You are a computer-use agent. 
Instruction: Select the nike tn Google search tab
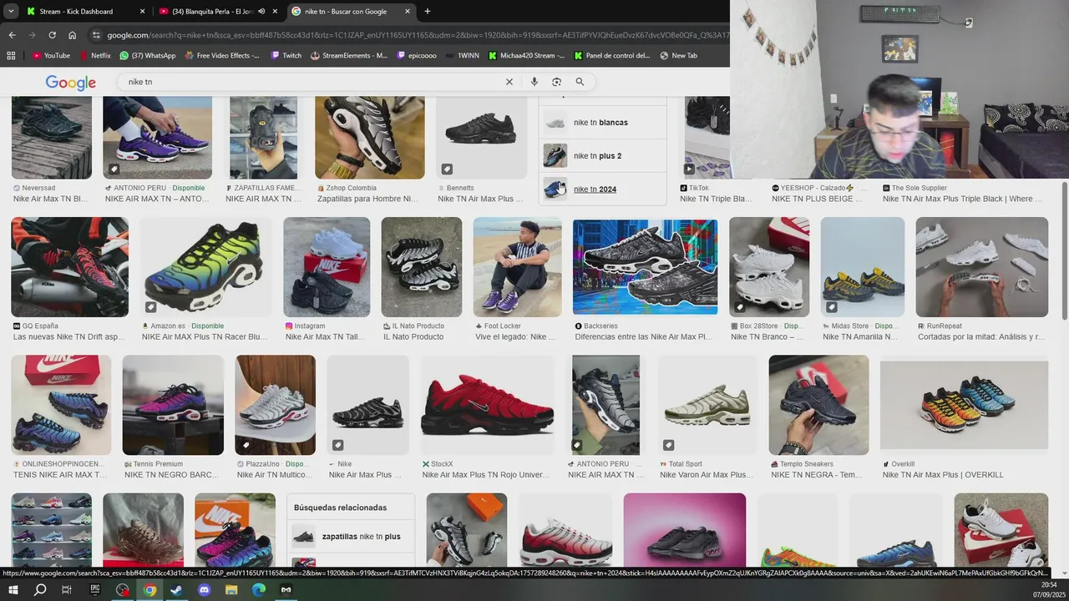[352, 12]
